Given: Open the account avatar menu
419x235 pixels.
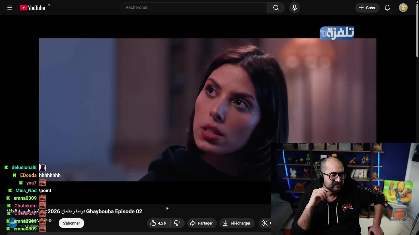Looking at the screenshot, I should (403, 8).
